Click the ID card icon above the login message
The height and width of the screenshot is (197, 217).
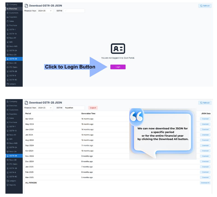point(118,49)
